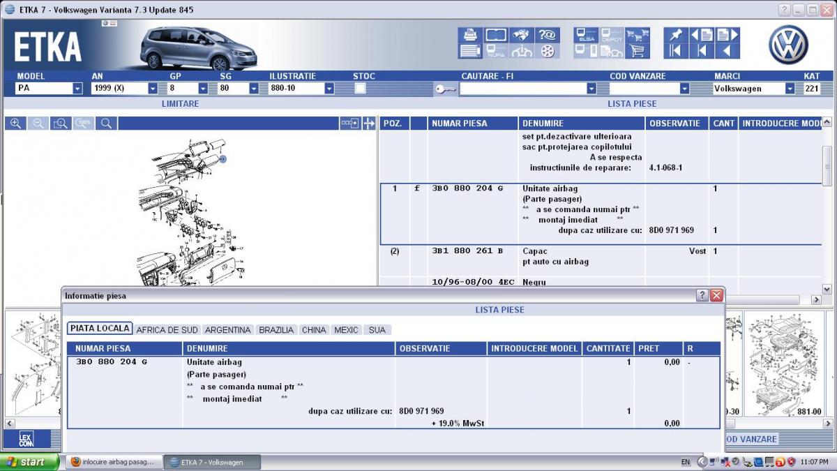Open the MARCI Volkswagen dropdown
Image resolution: width=837 pixels, height=471 pixels.
click(x=790, y=89)
